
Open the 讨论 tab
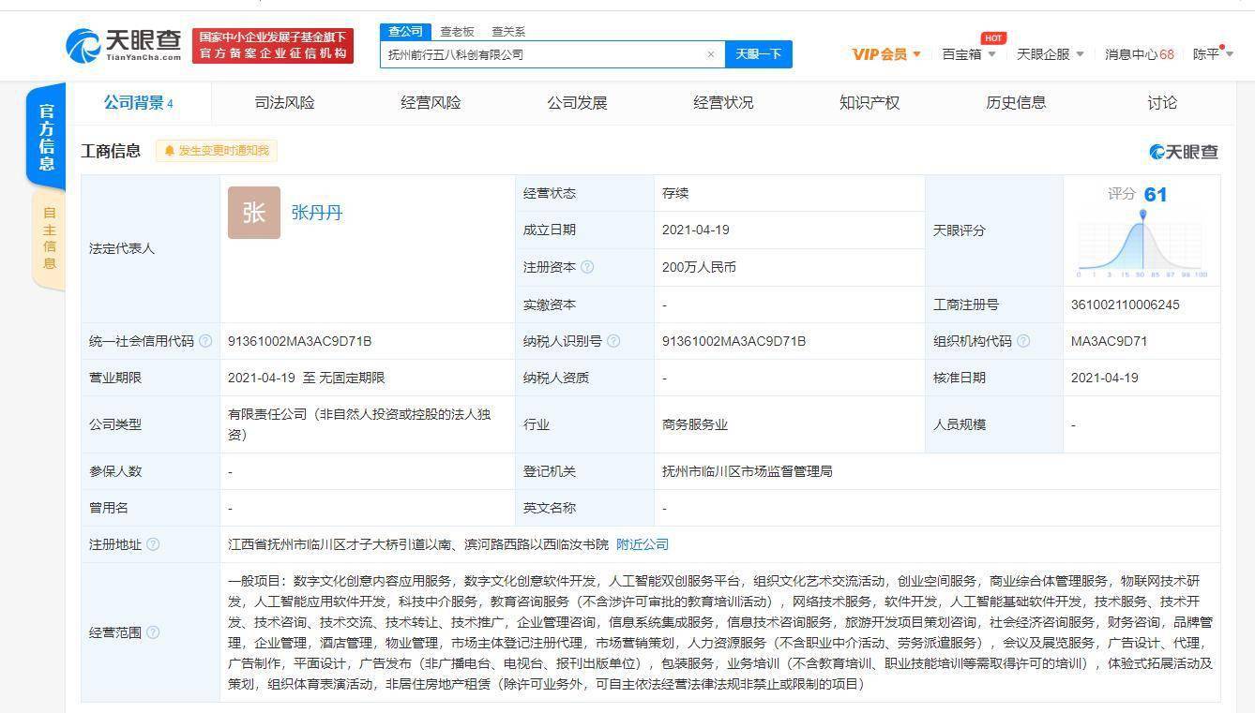pos(1162,103)
